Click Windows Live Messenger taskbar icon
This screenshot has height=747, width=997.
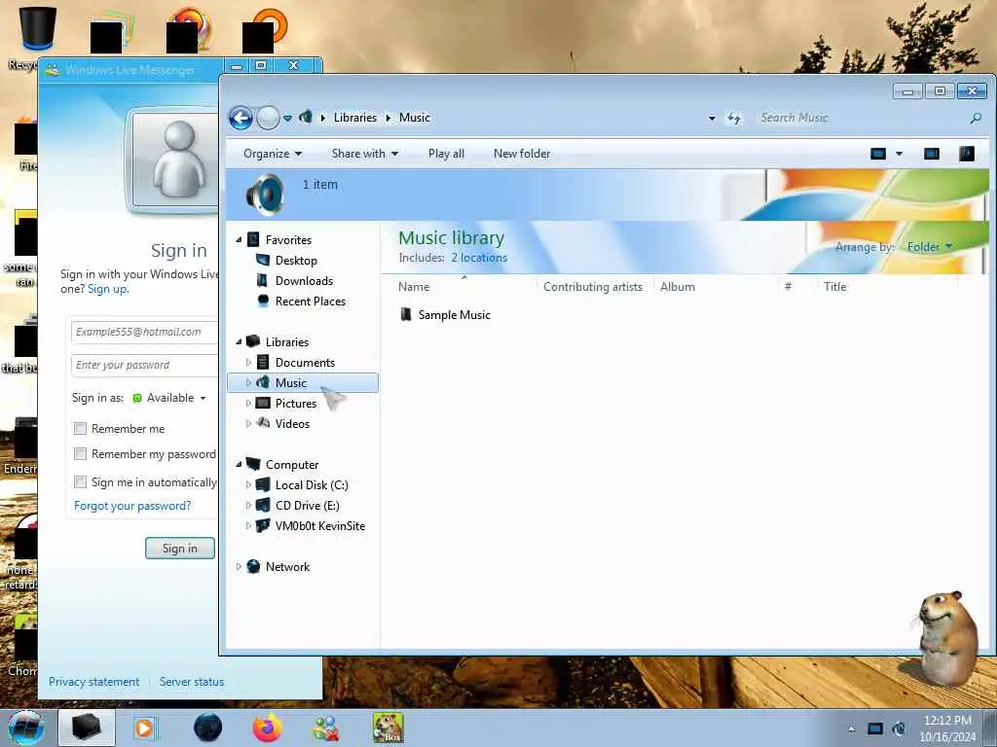coord(325,728)
